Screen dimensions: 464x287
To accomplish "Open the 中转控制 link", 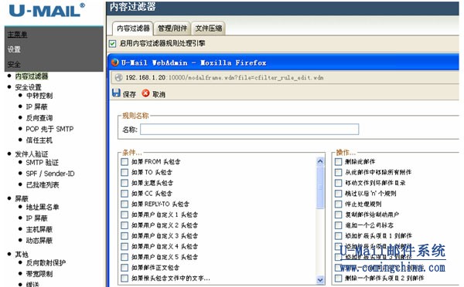I will [x=39, y=96].
